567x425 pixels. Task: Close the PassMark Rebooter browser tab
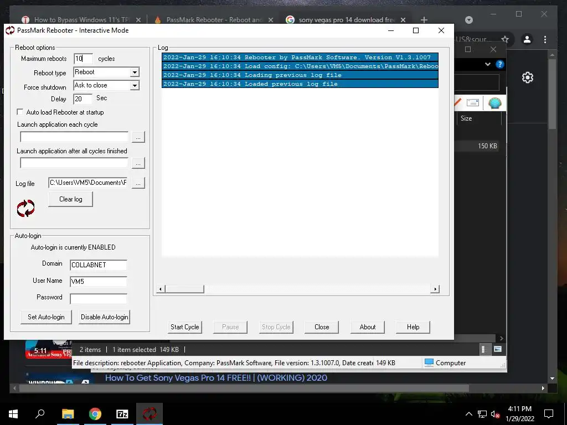[270, 20]
